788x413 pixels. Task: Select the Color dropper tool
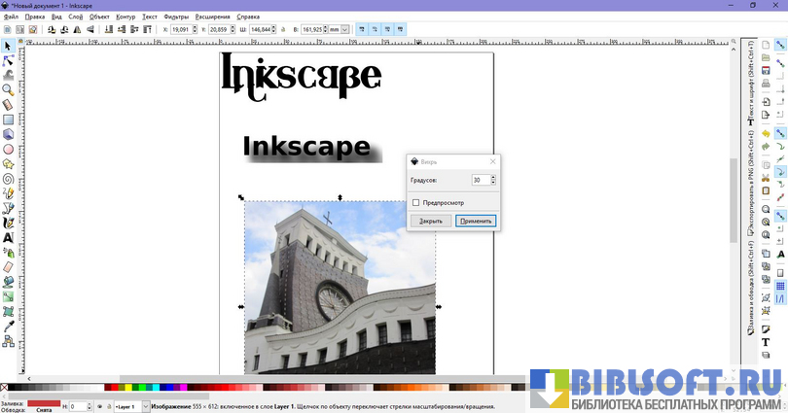tap(8, 326)
